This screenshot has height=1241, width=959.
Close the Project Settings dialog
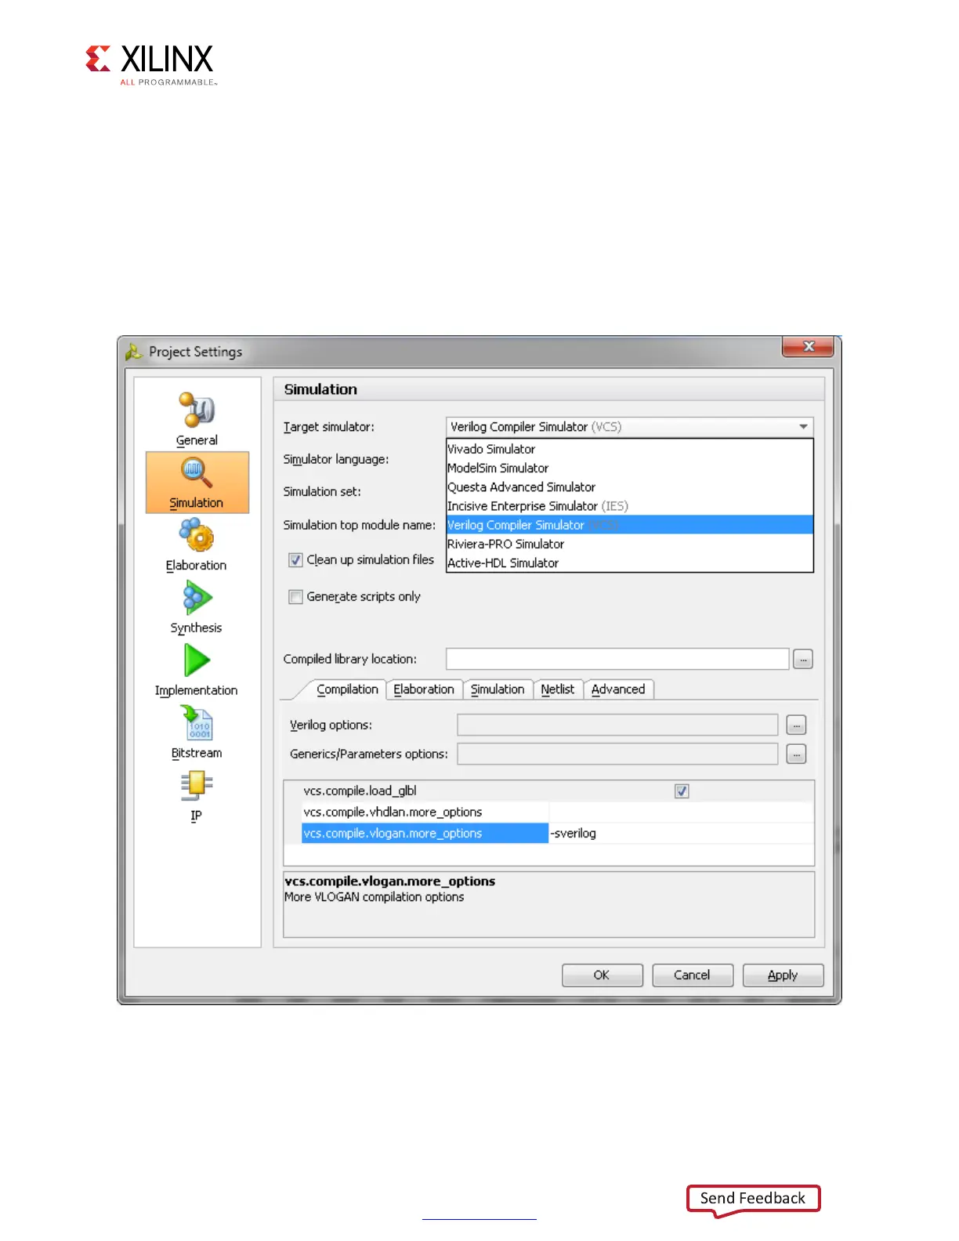[x=809, y=346]
